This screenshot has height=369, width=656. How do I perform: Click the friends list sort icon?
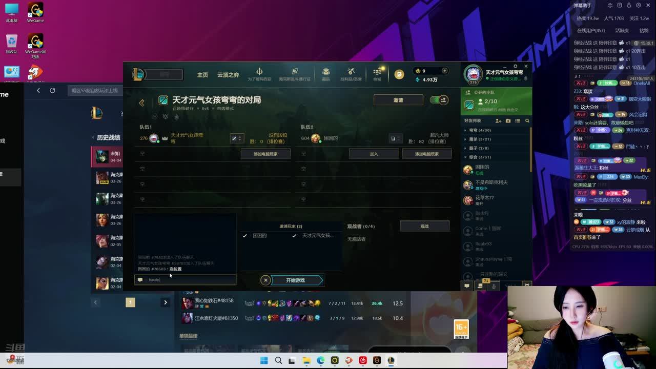click(x=518, y=121)
